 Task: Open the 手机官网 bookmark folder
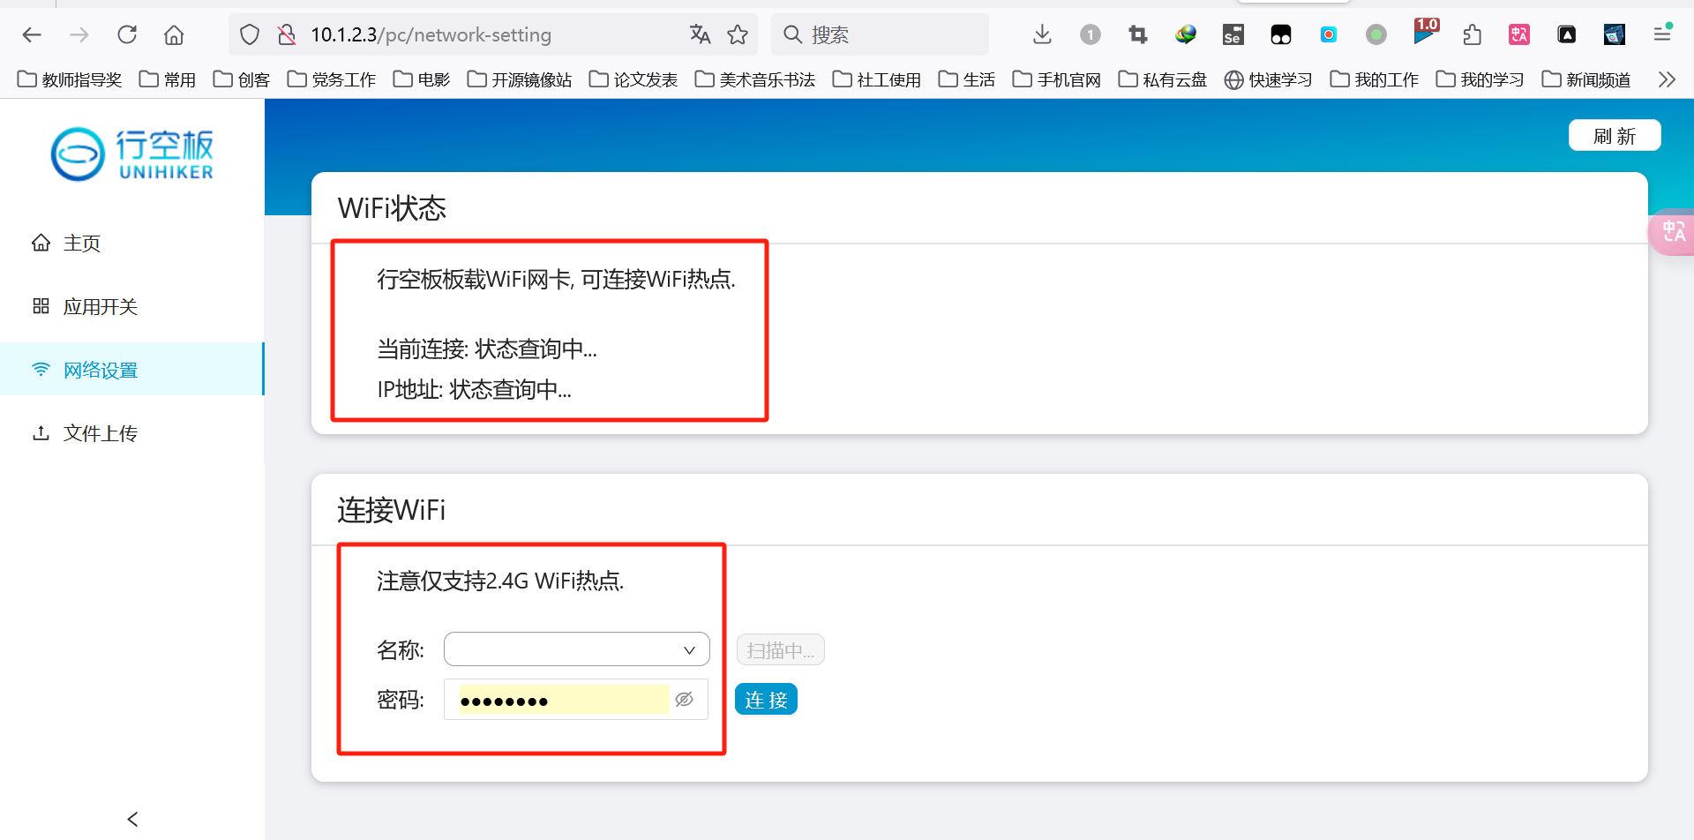click(x=1057, y=79)
